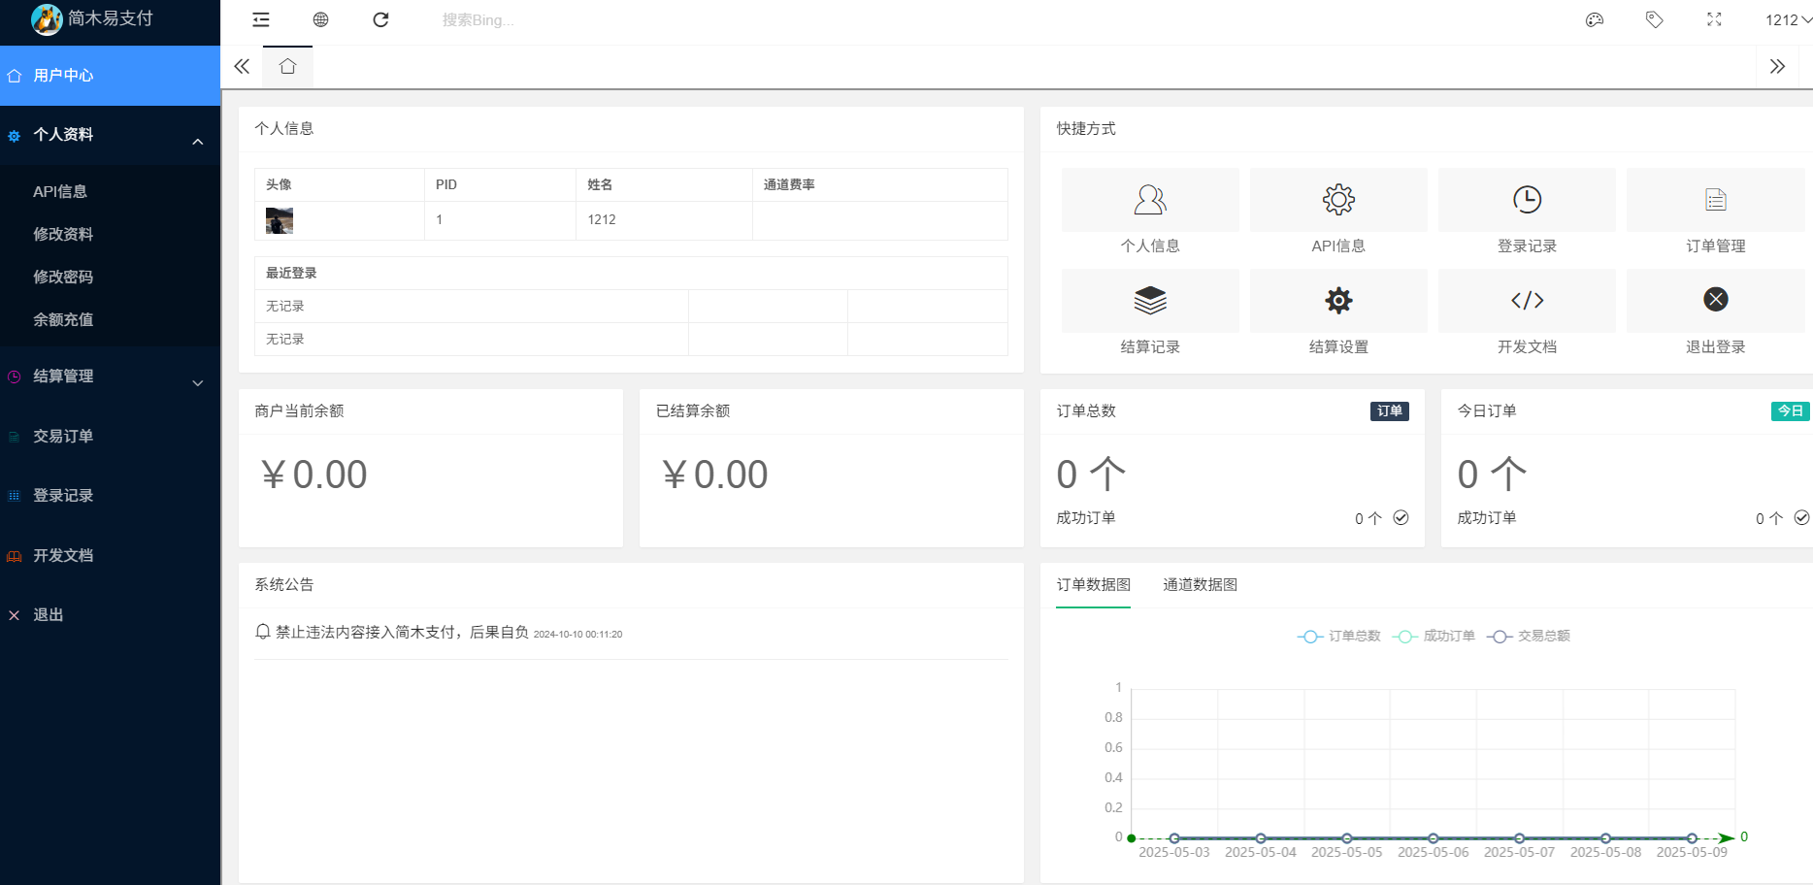Screen dimensions: 1813x885
Task: Toggle 成功订单 series in chart legend
Action: pyautogui.click(x=1434, y=637)
